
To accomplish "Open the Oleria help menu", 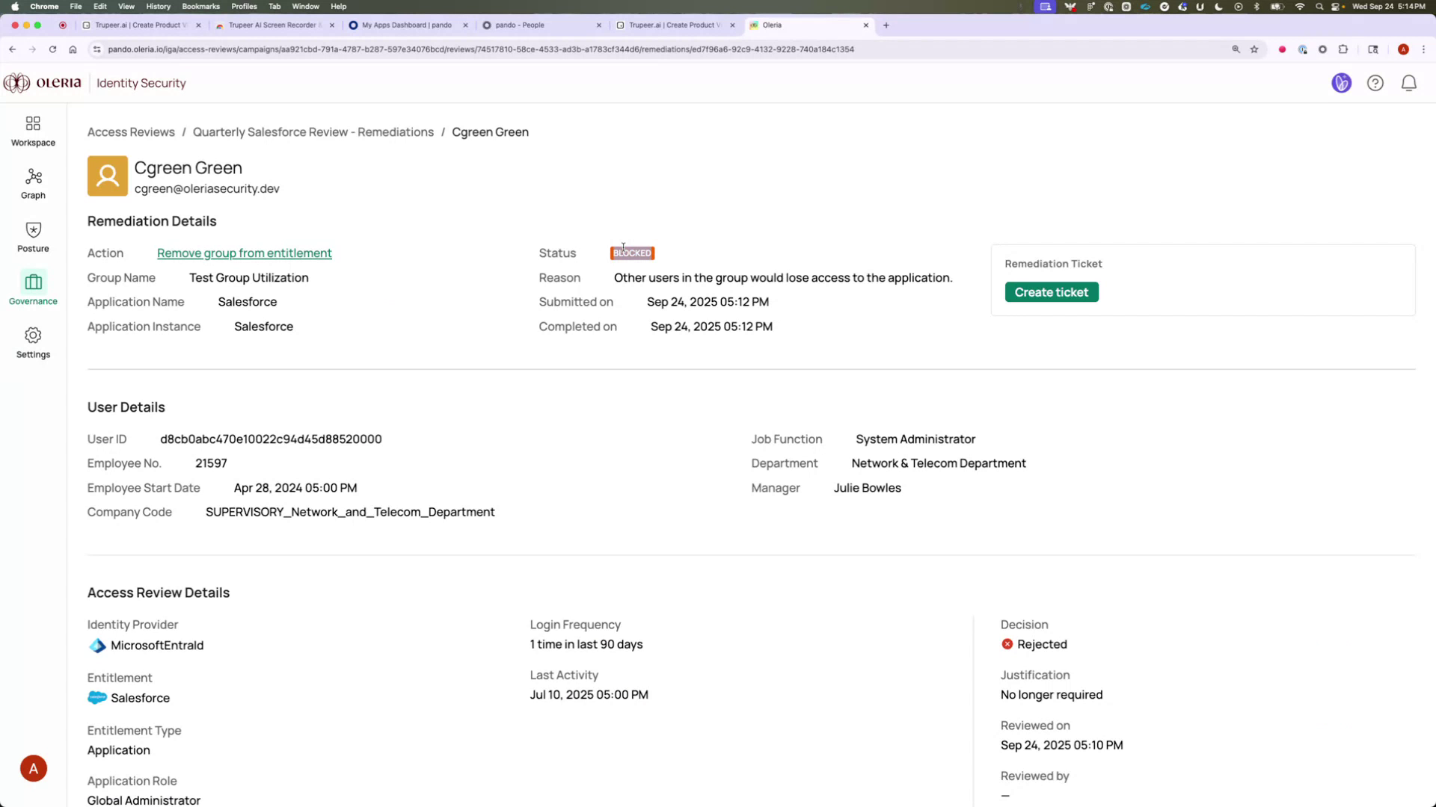I will (x=1375, y=83).
